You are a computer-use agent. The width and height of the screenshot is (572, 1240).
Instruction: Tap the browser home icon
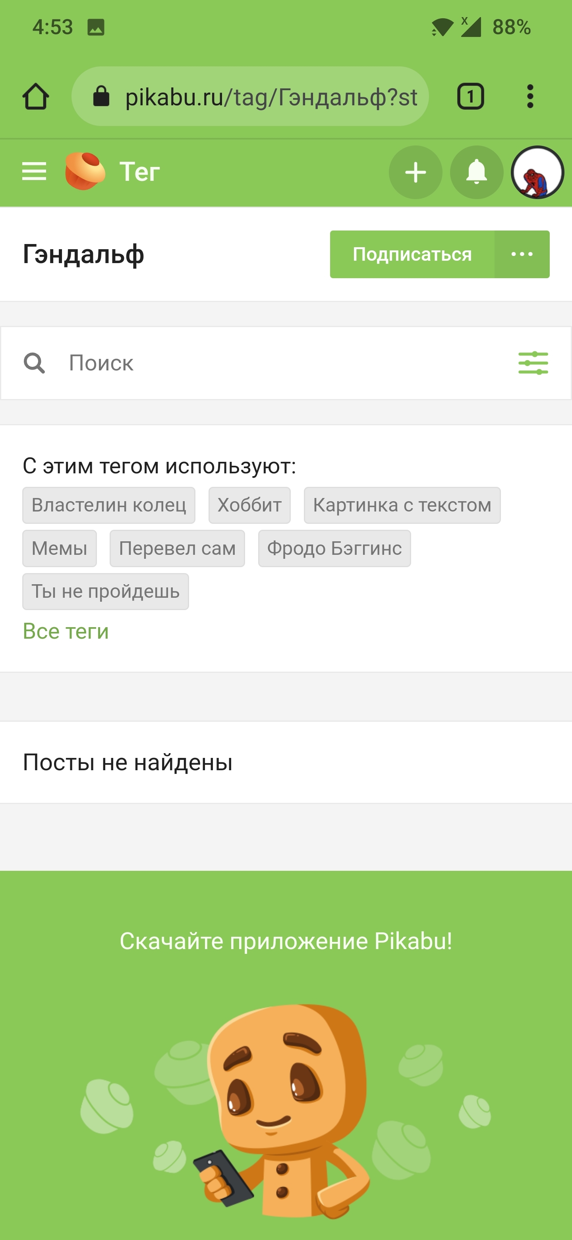pos(36,97)
